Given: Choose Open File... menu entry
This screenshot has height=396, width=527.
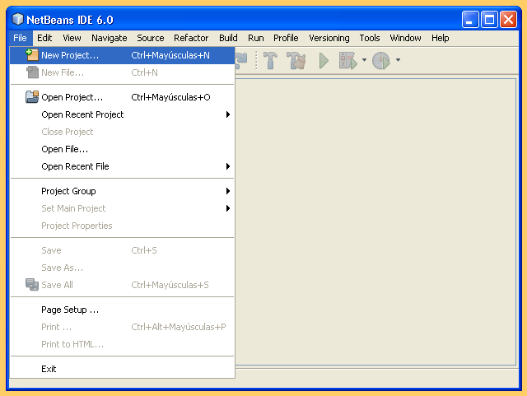Looking at the screenshot, I should (x=122, y=149).
